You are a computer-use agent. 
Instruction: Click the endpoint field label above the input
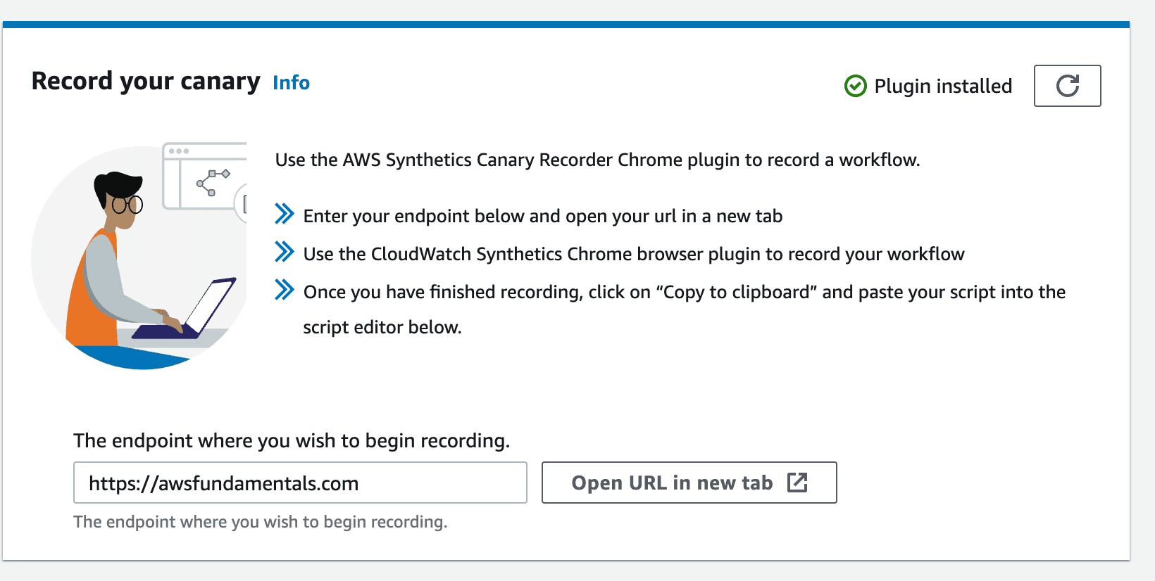click(x=292, y=440)
